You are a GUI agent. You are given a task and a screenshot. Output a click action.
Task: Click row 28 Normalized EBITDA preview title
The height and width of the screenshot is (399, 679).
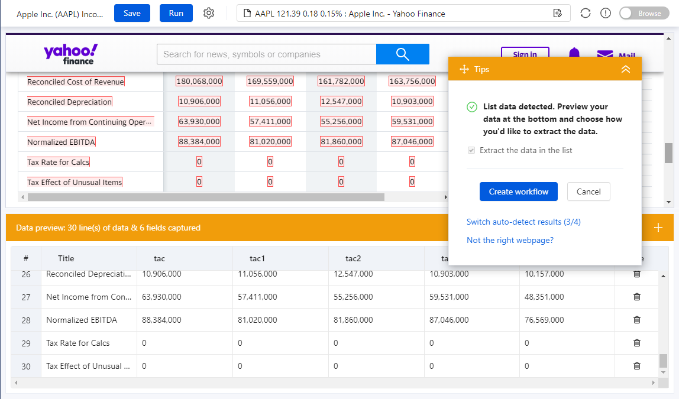point(82,320)
